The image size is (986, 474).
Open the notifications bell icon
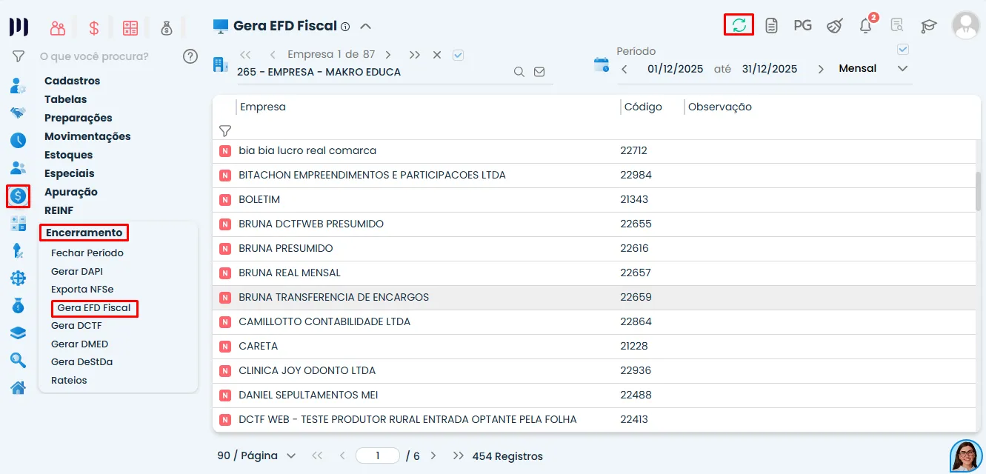pos(865,26)
